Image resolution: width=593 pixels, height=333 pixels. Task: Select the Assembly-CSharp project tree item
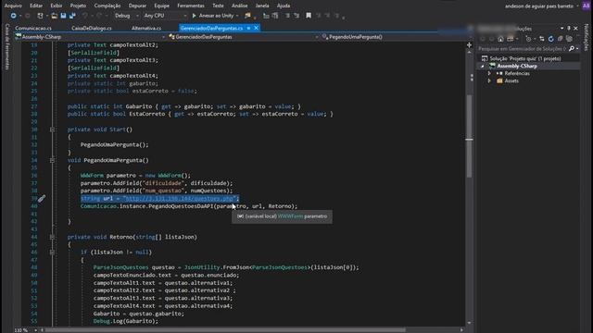(517, 66)
